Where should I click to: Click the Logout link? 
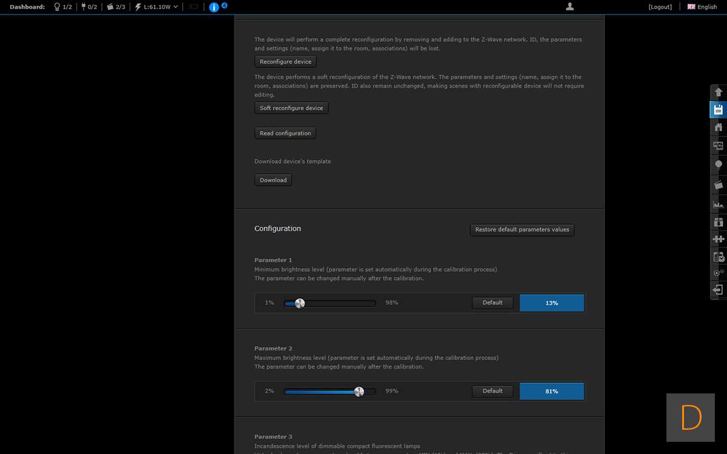point(660,7)
